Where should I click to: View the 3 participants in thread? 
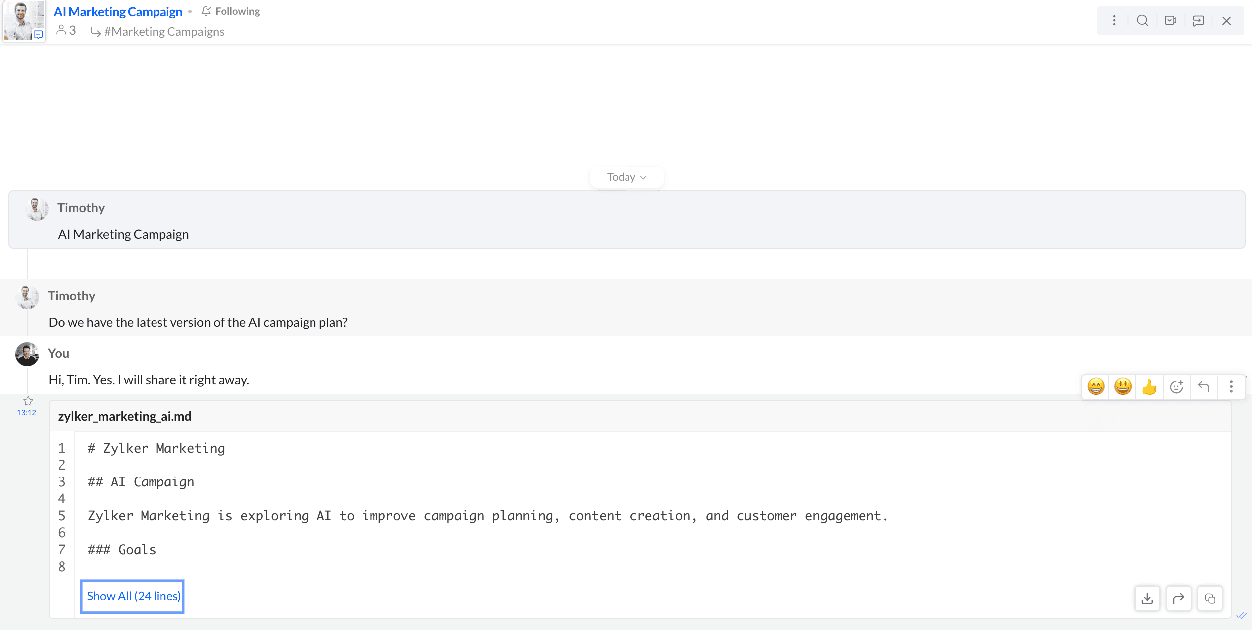(66, 31)
